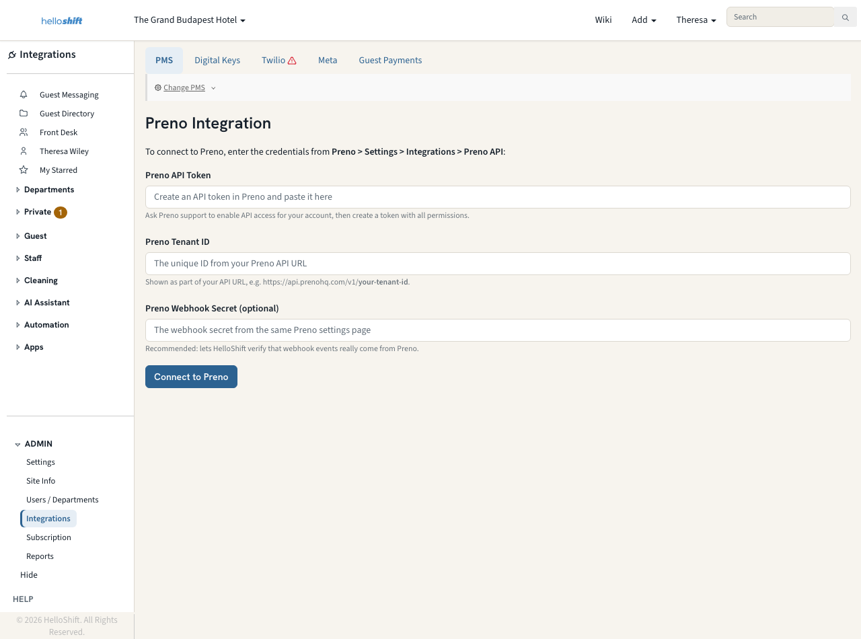
Task: Click the Connect to Preno button
Action: (191, 377)
